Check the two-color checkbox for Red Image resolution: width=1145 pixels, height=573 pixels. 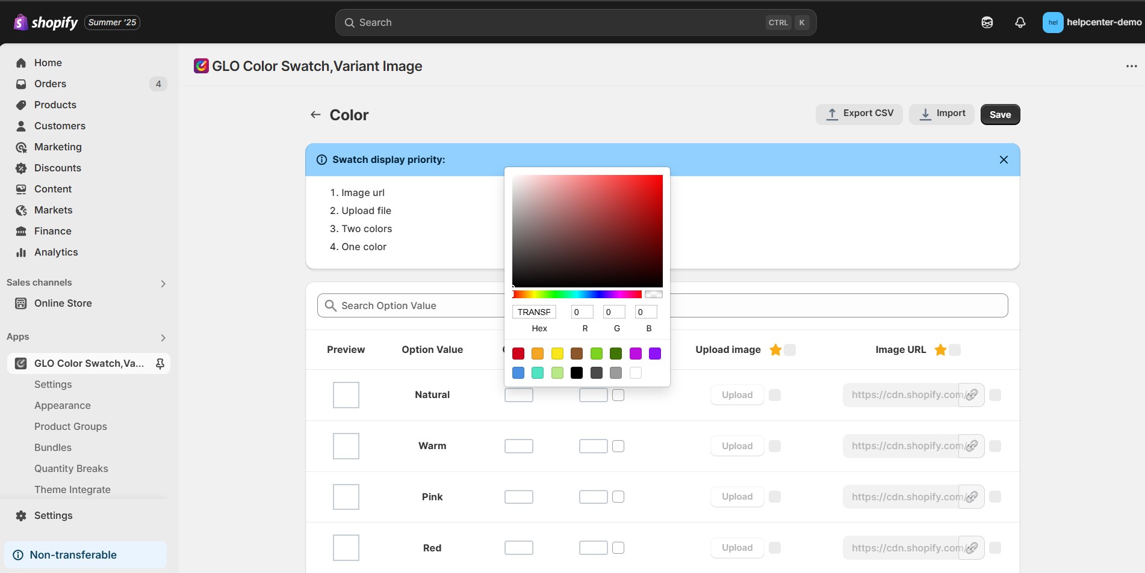tap(618, 548)
